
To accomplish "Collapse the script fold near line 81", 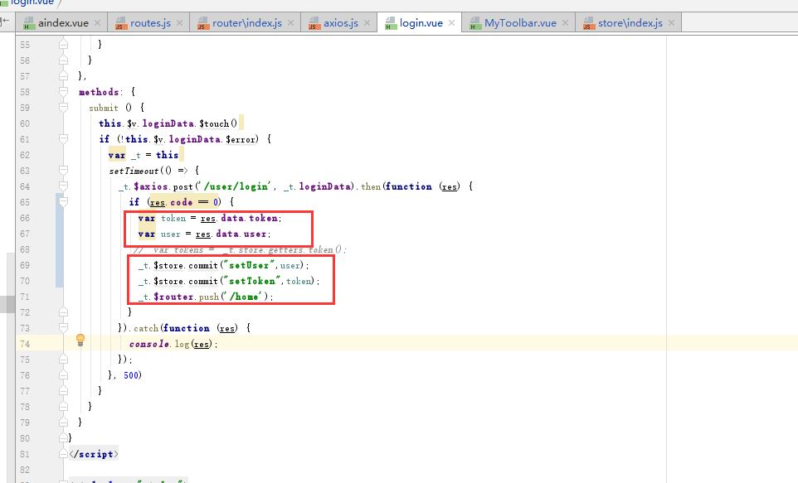I will pos(64,453).
